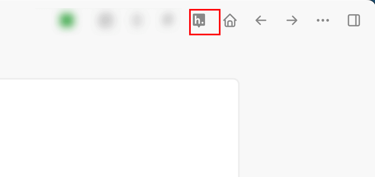Toggle the right sidebar panel icon
This screenshot has width=375, height=177.
pyautogui.click(x=354, y=20)
